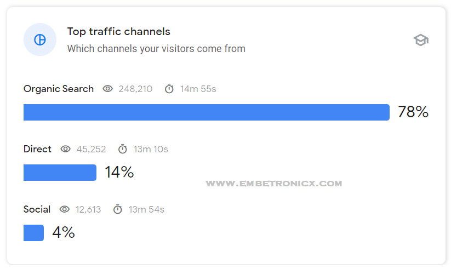Click the eye icon next to Organic Search
Screen dimensions: 451x274
pyautogui.click(x=107, y=89)
